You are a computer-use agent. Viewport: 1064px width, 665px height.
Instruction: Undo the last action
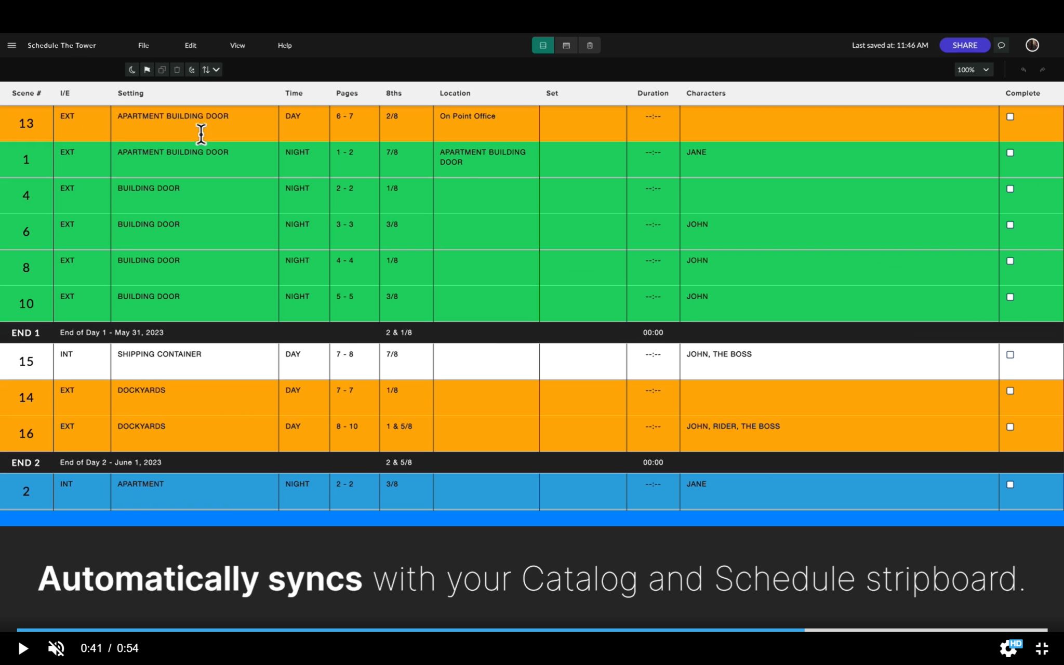[x=1023, y=70]
